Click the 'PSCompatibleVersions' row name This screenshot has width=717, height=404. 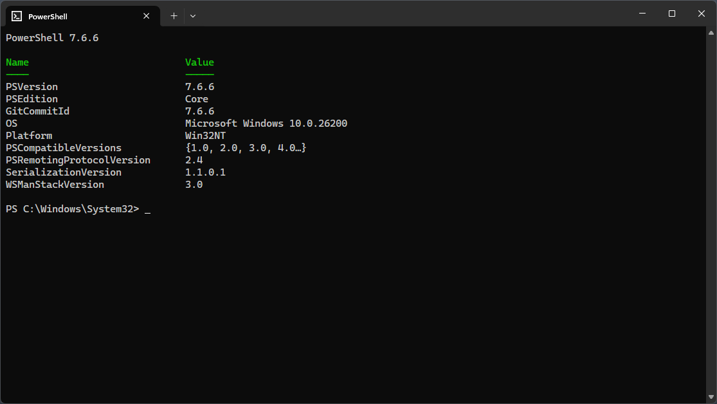[64, 148]
